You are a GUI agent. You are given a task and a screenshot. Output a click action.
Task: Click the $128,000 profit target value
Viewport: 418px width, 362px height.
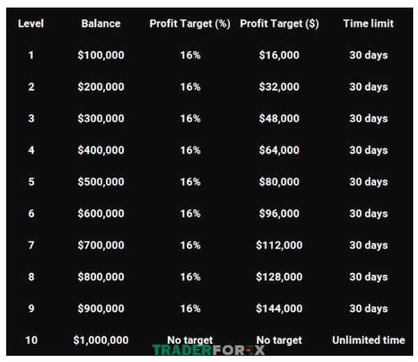point(279,277)
